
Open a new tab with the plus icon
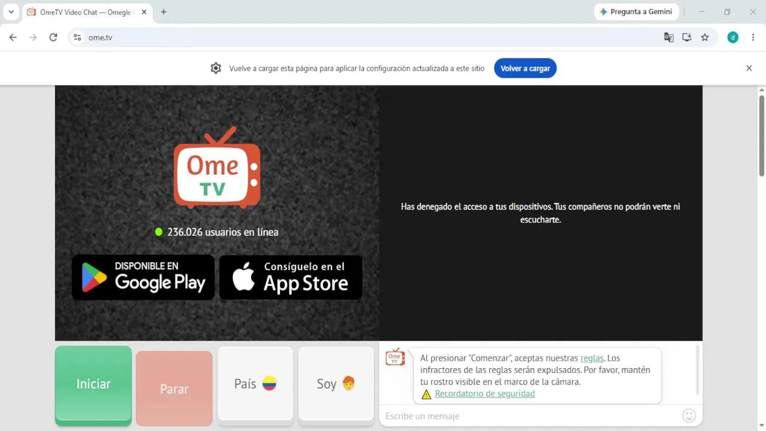click(163, 12)
